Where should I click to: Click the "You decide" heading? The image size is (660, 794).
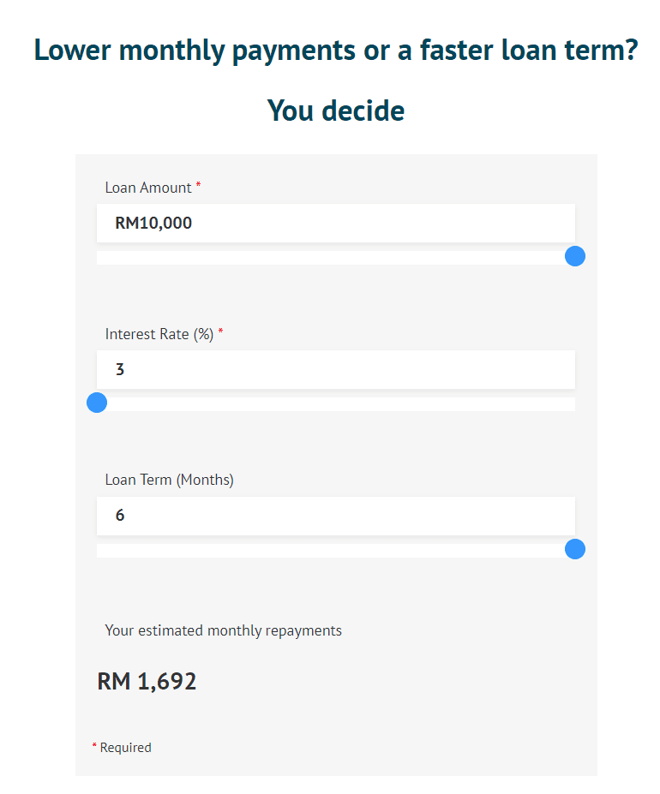[335, 110]
